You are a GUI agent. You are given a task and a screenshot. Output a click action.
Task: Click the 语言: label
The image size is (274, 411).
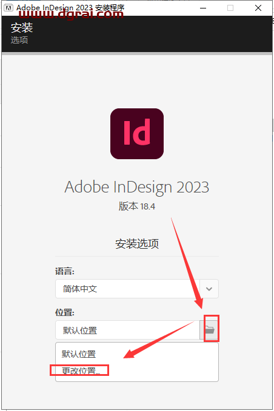65,271
